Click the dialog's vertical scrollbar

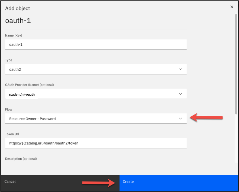pyautogui.click(x=236, y=62)
